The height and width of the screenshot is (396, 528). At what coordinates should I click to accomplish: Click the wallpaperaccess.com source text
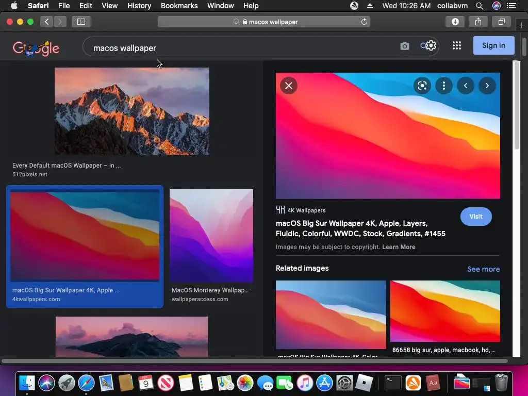[x=200, y=299]
